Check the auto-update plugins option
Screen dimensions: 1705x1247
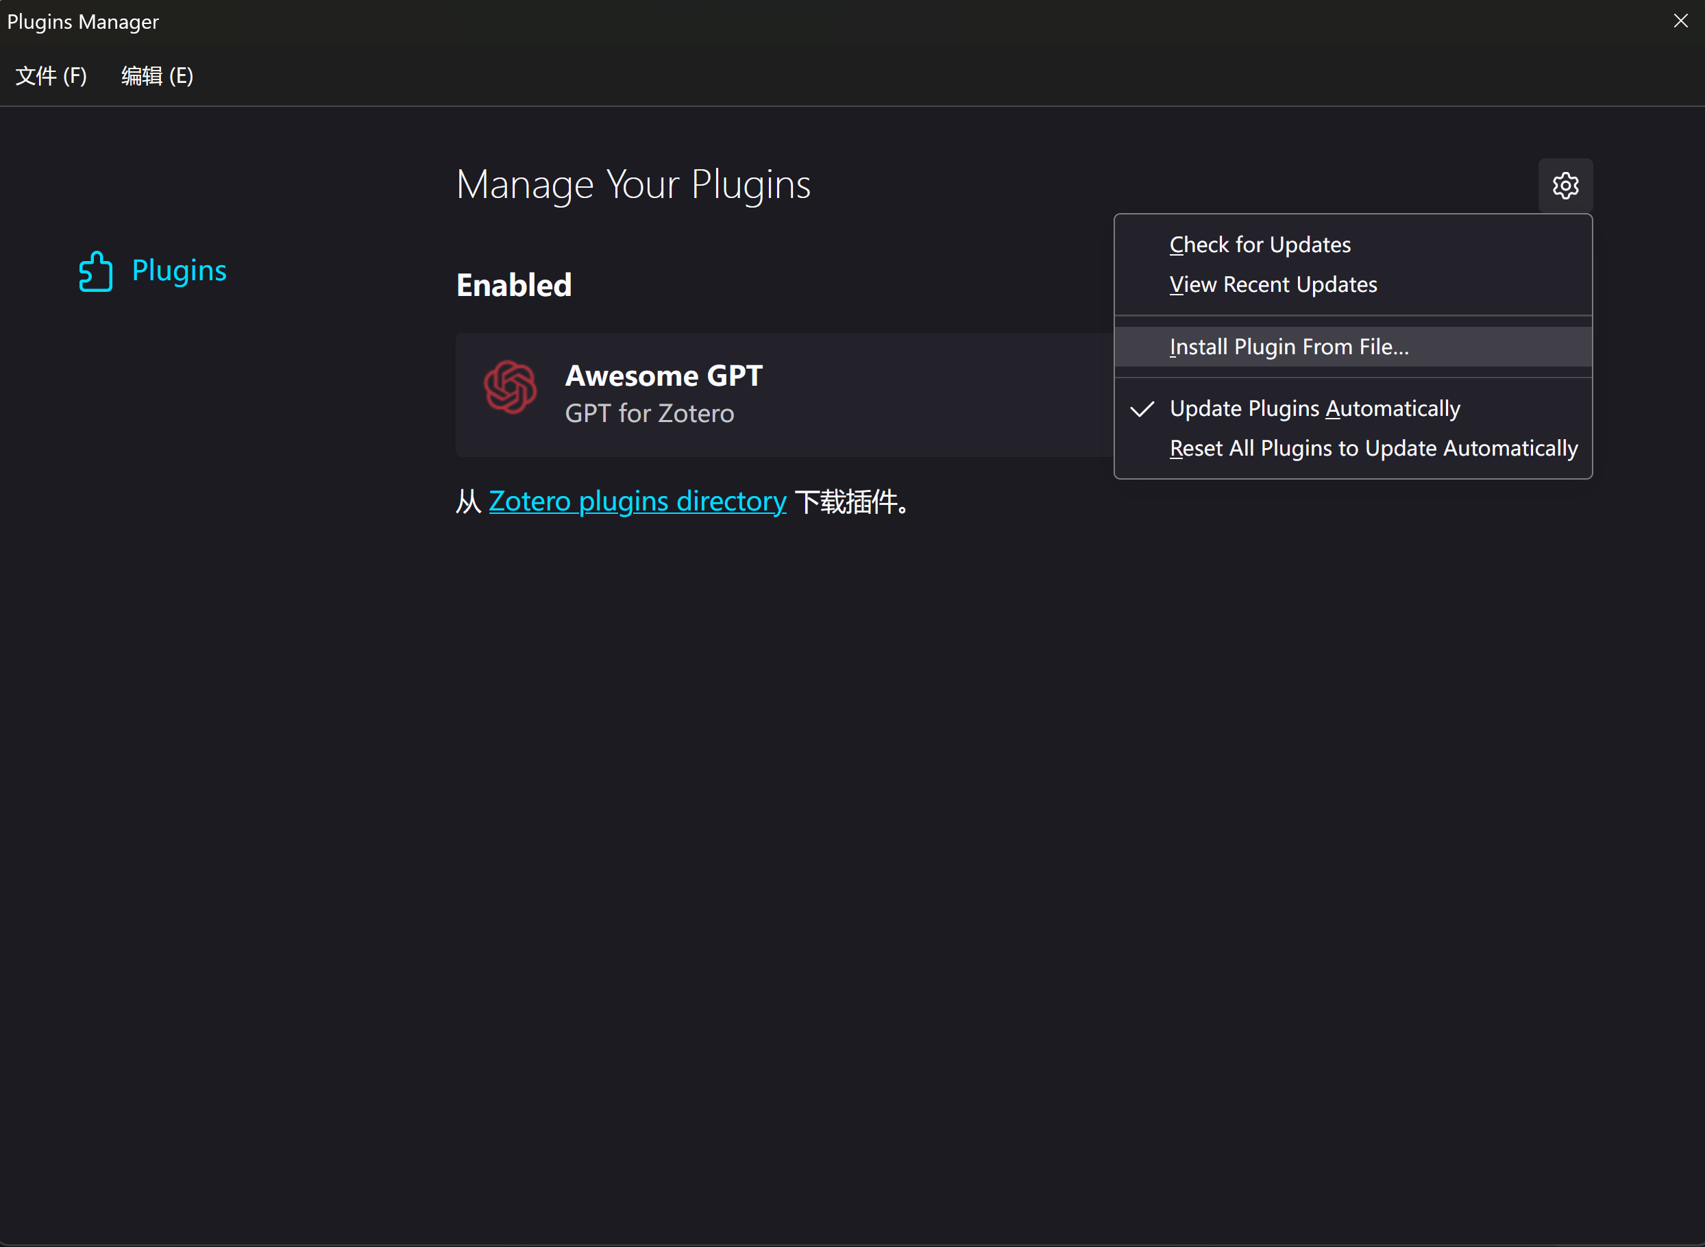coord(1313,408)
